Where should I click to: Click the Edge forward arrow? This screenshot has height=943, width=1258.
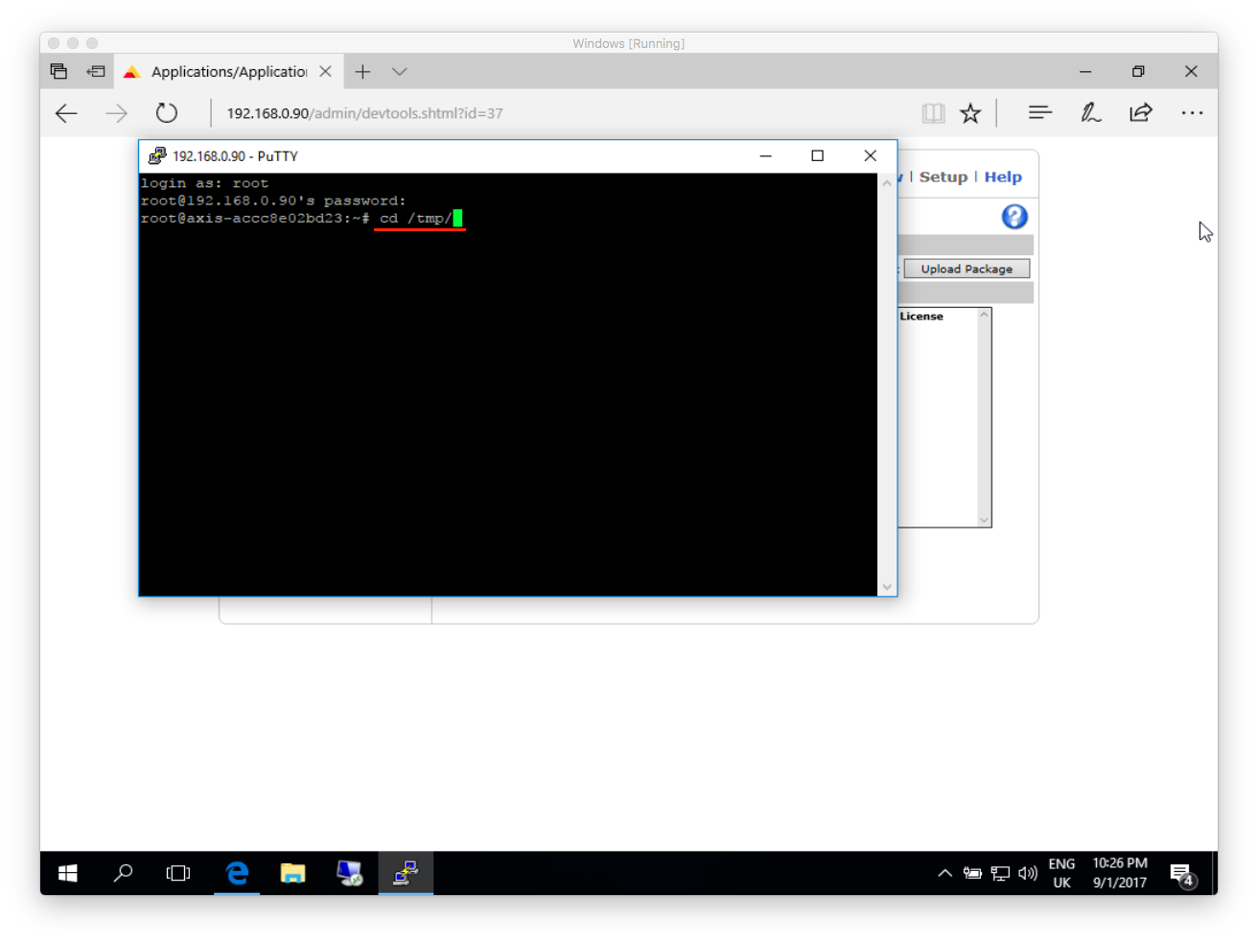[x=116, y=113]
